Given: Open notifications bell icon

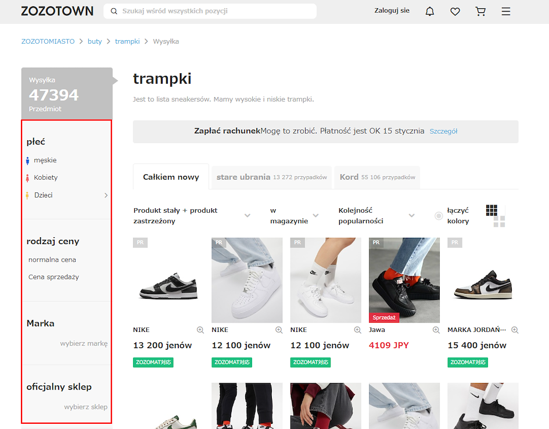Looking at the screenshot, I should 429,12.
